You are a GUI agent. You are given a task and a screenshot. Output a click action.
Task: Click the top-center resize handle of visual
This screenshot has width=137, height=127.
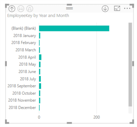click(70, 5)
